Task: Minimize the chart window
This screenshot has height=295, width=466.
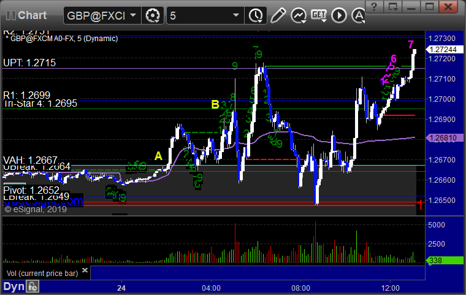Action: click(x=411, y=6)
